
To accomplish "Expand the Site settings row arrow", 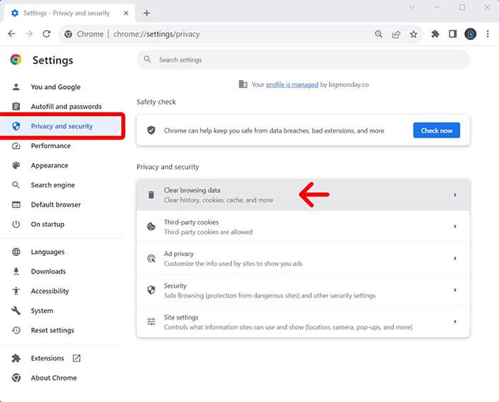I will (455, 321).
